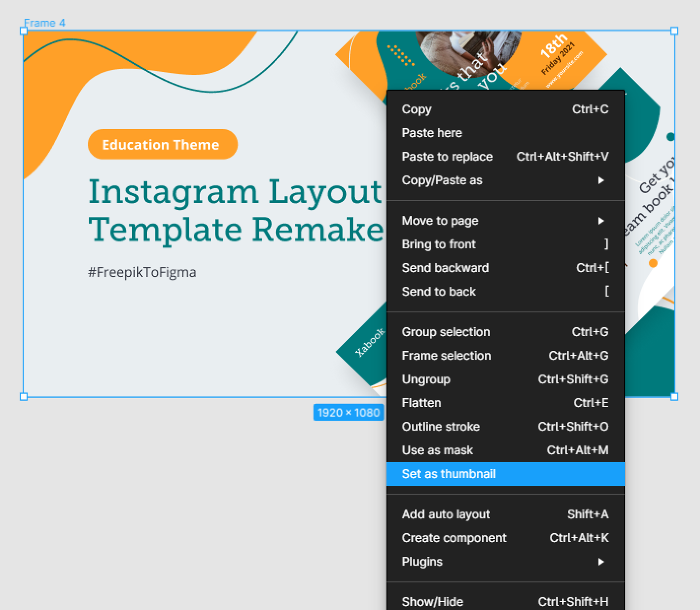Select Set as thumbnail menu entry
700x610 pixels.
pos(505,474)
